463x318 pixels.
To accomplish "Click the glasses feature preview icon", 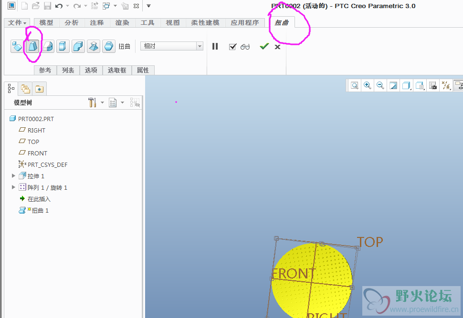I will (245, 47).
